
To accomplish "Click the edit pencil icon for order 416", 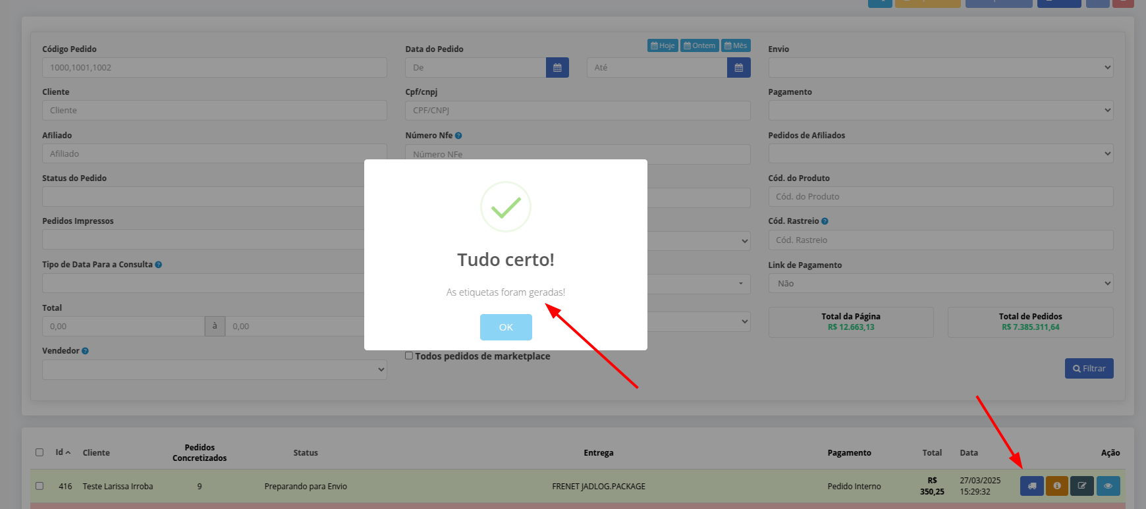I will (1081, 486).
